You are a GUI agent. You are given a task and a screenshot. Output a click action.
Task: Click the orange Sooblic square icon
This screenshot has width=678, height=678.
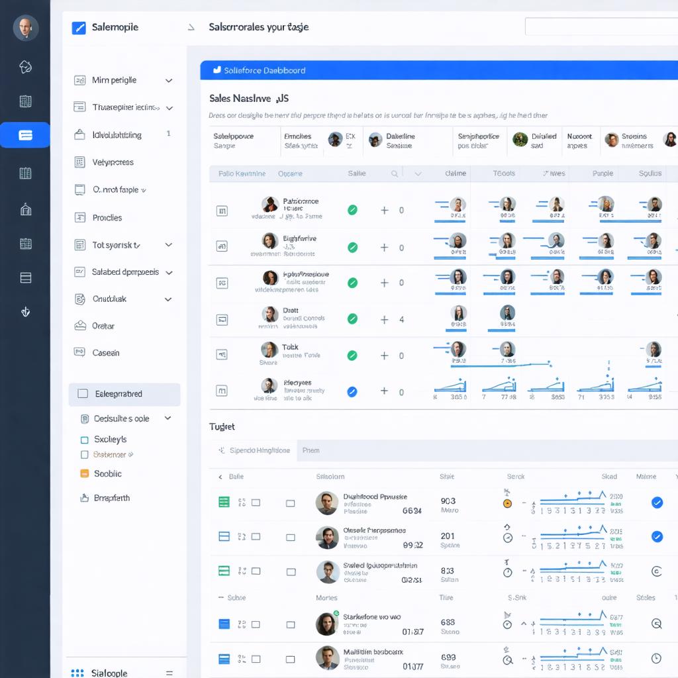tap(85, 473)
